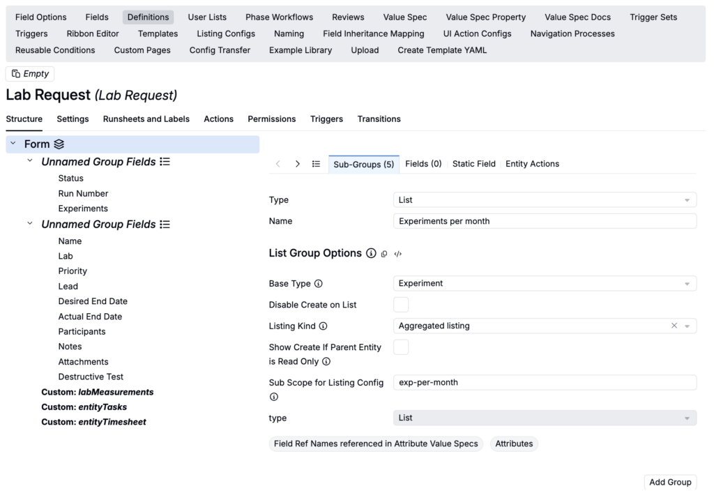Open code view icon for List Group Options
The width and height of the screenshot is (714, 500).
click(398, 254)
